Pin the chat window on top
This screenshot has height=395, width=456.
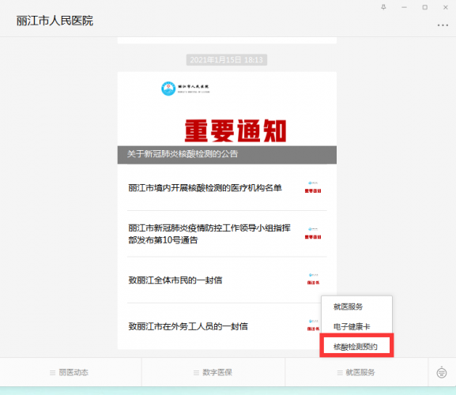coord(383,7)
